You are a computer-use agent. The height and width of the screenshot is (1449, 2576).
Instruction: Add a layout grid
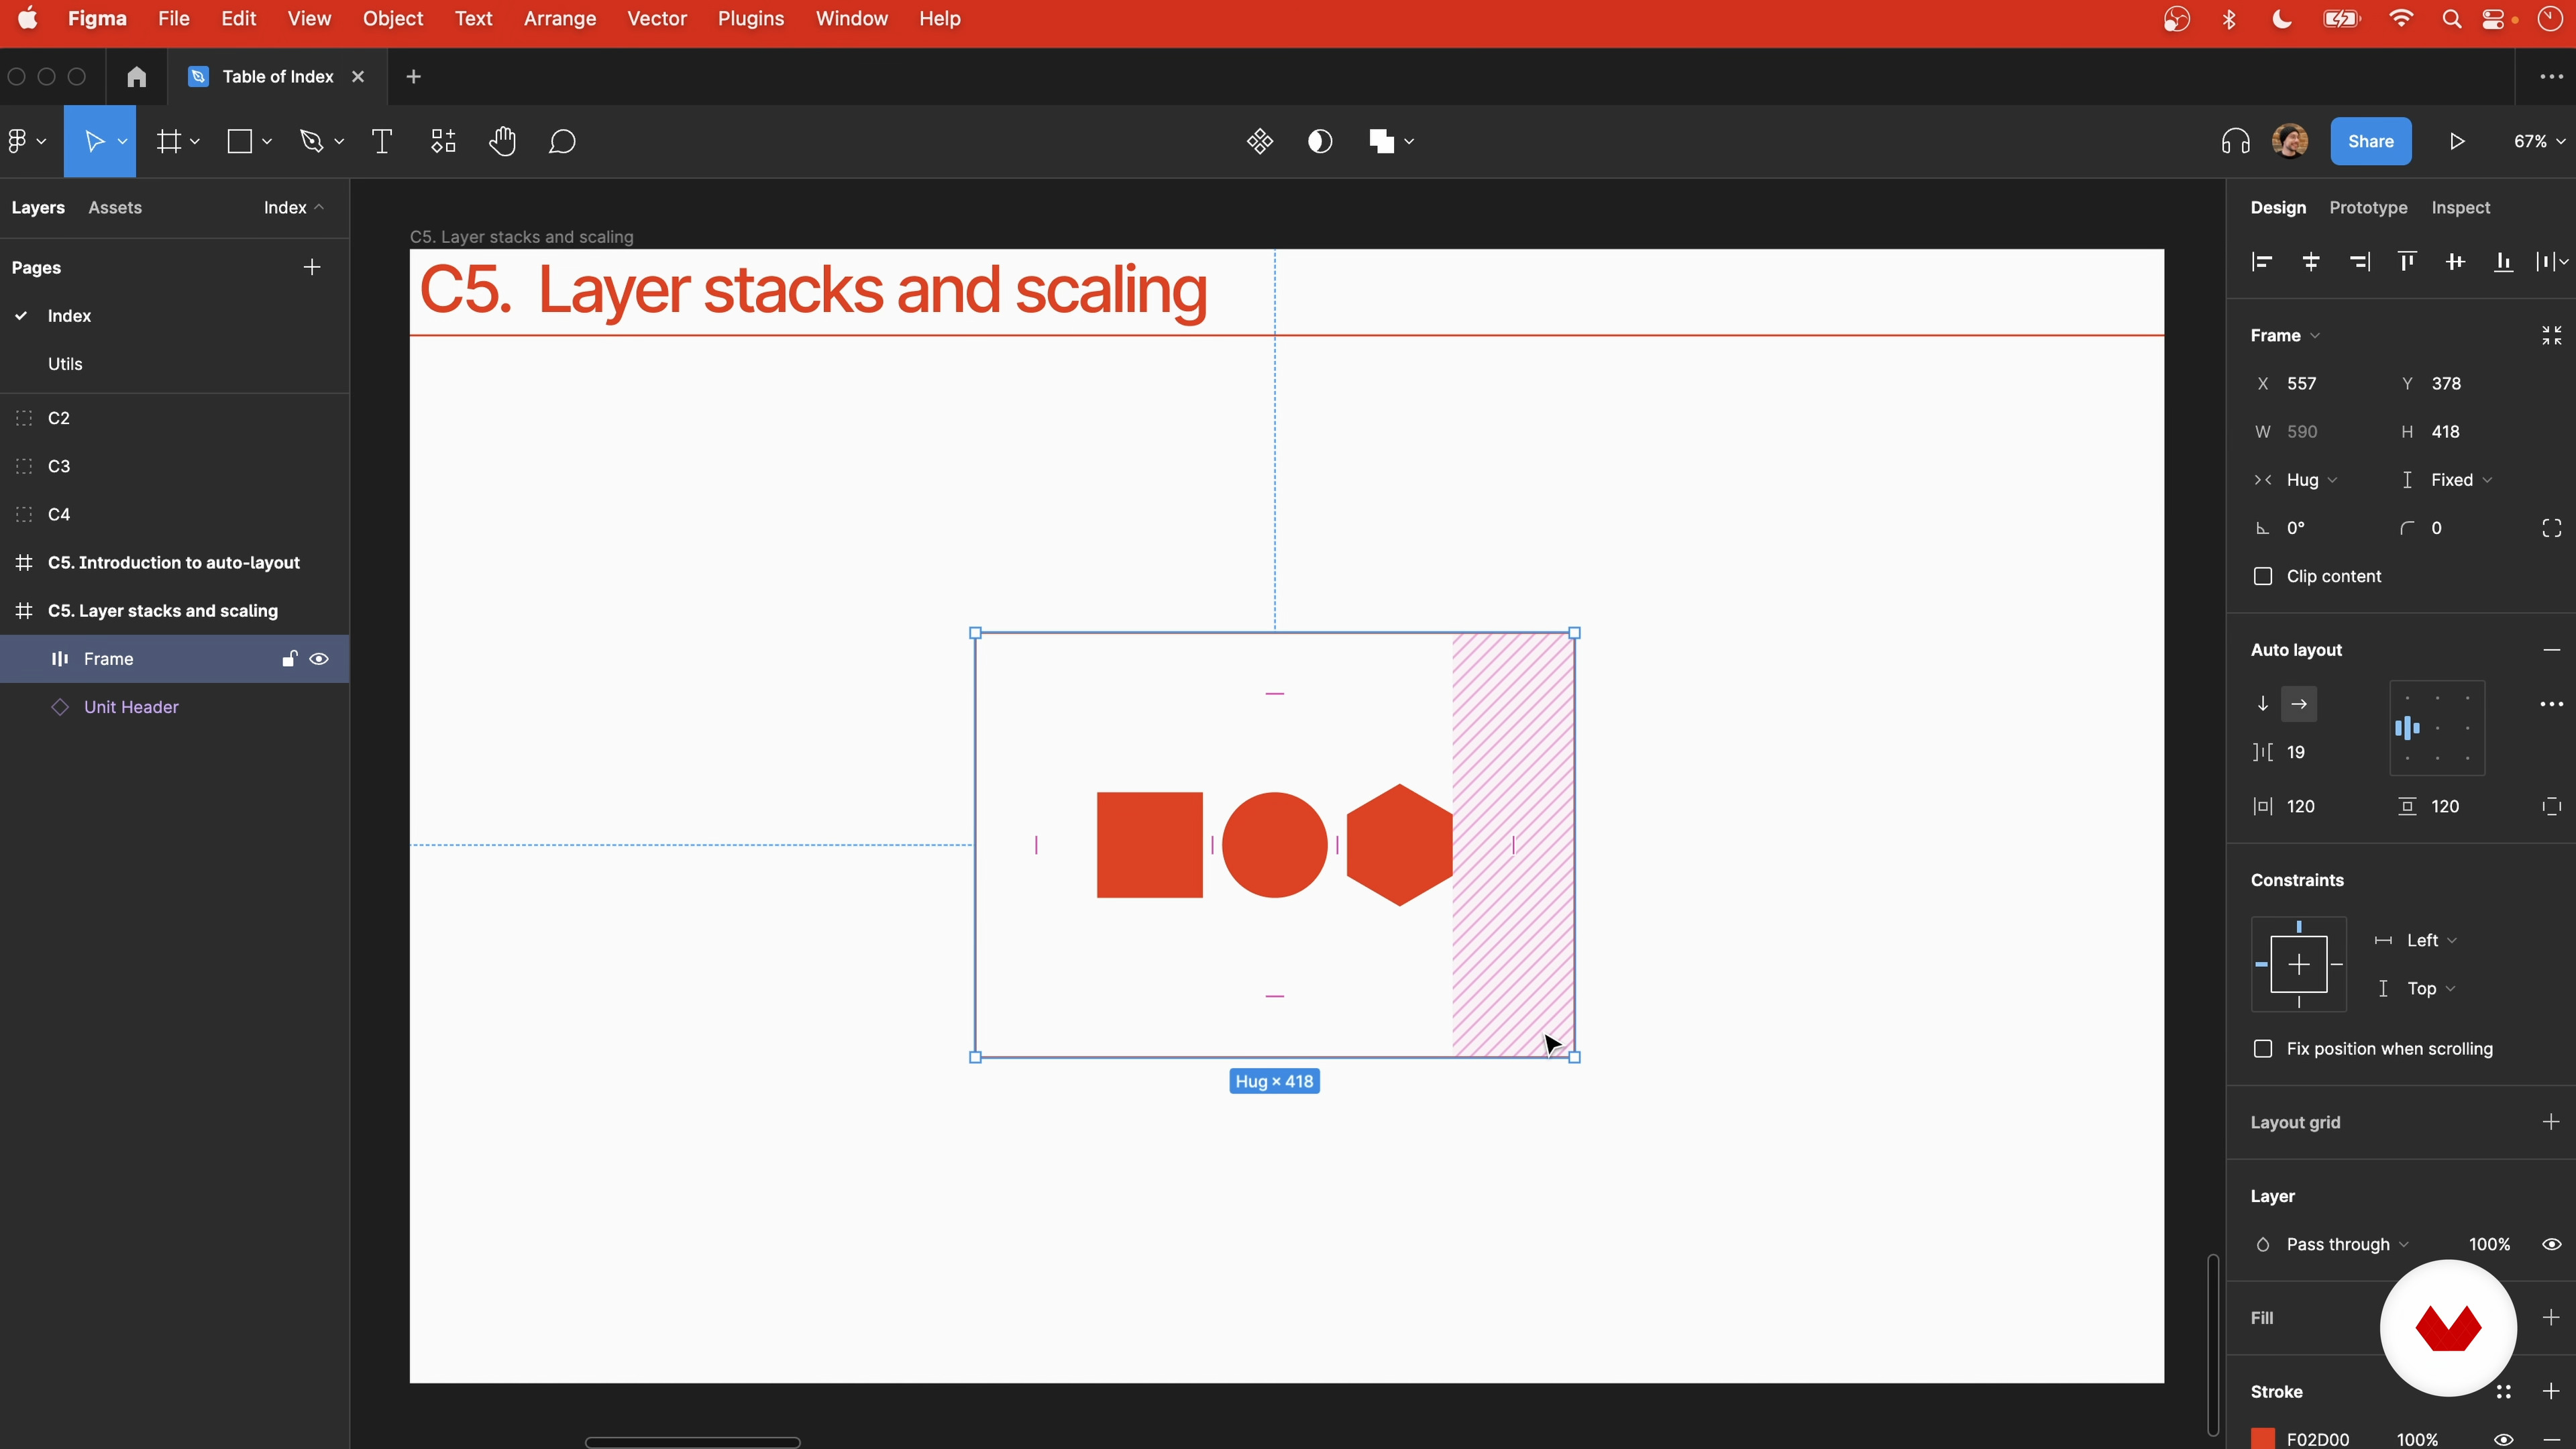click(2552, 1122)
